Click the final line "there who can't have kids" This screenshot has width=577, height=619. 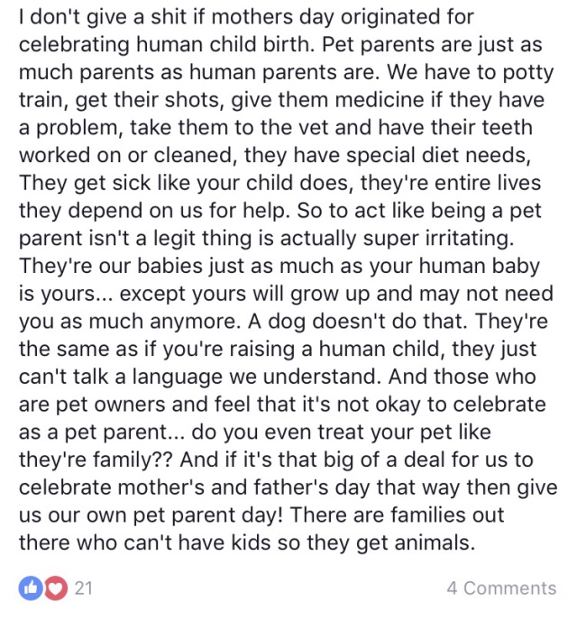(246, 542)
